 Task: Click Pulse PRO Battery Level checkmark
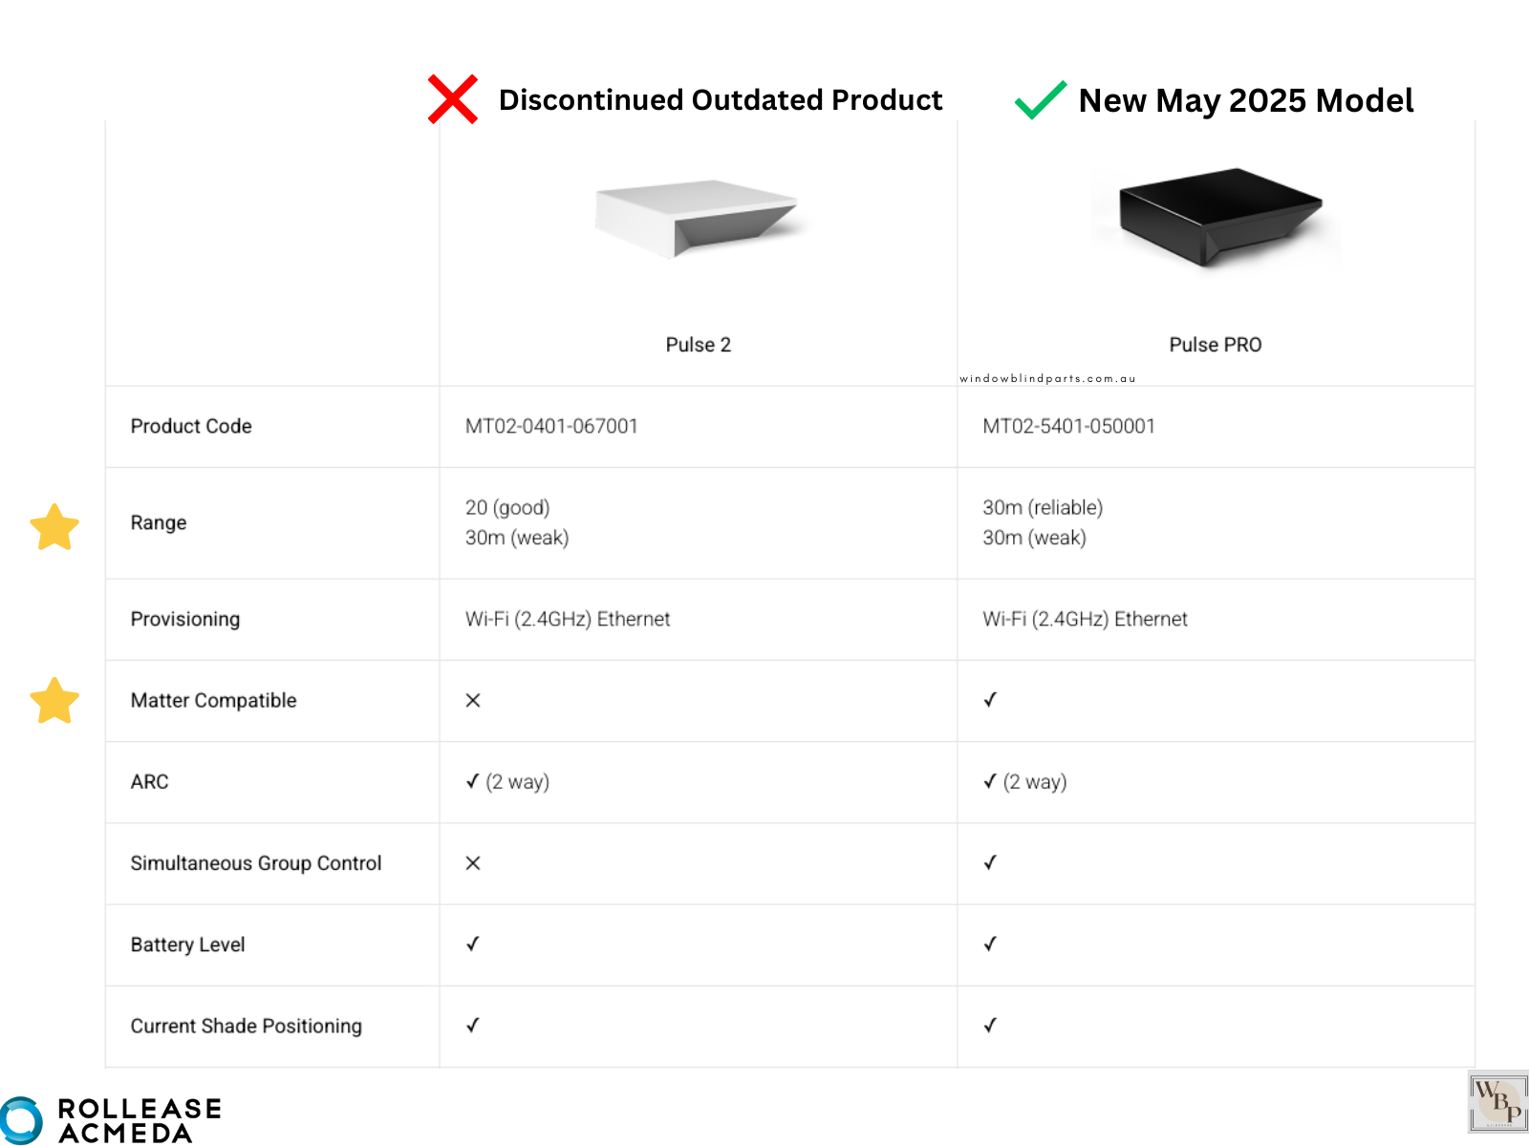tap(990, 944)
